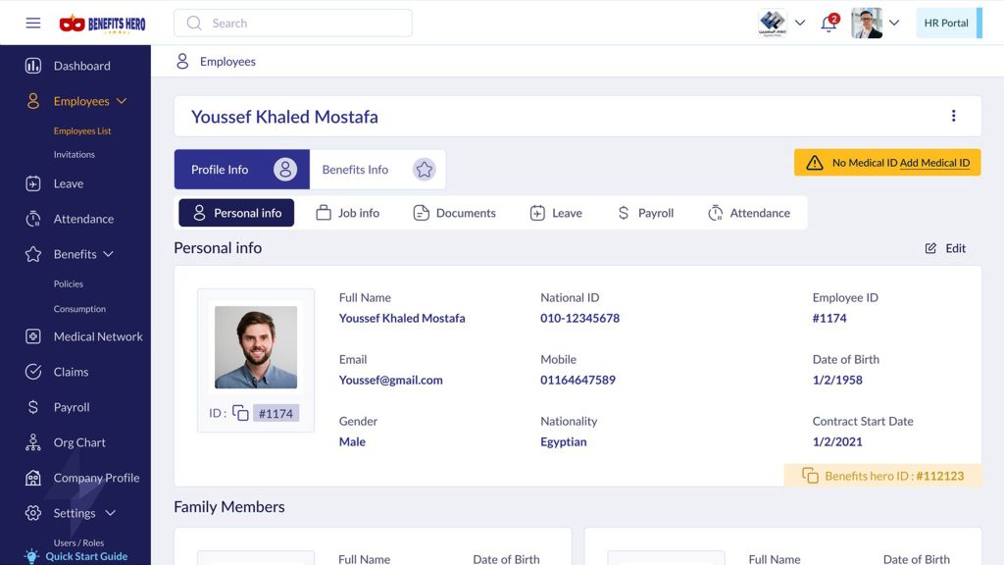1004x565 pixels.
Task: Click the Leave icon in sidebar
Action: click(x=33, y=183)
